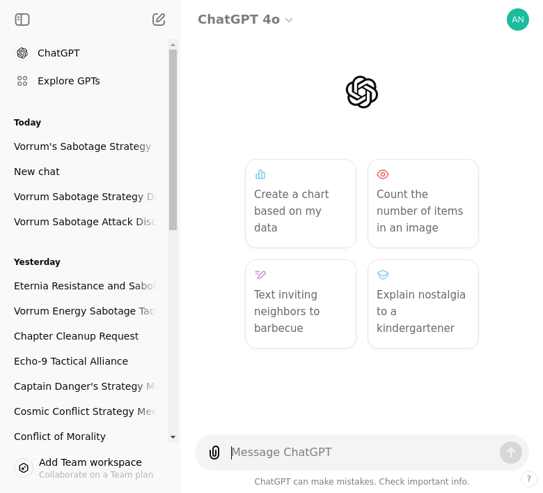
Task: Choose the Explain nostalgia suggestion card
Action: tap(423, 304)
